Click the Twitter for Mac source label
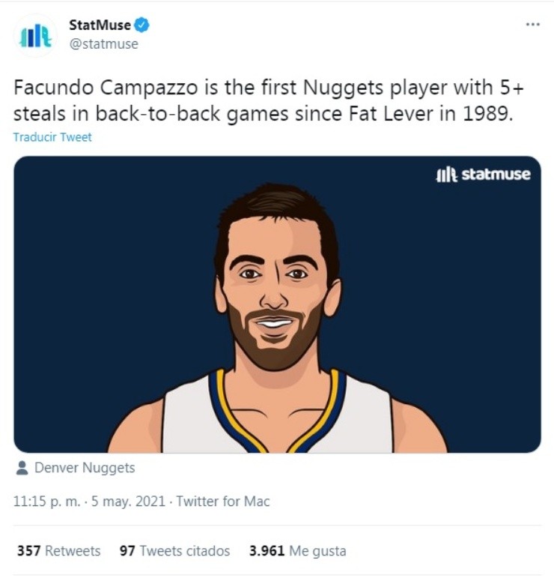 [223, 502]
